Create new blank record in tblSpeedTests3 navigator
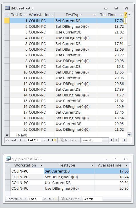Image resolution: width=136 pixels, height=208 pixels. (54, 140)
